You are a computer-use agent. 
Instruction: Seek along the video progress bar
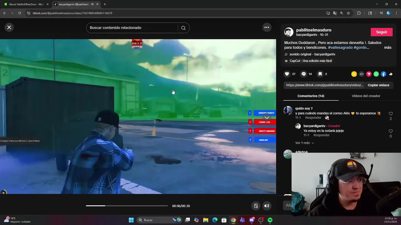(127, 206)
